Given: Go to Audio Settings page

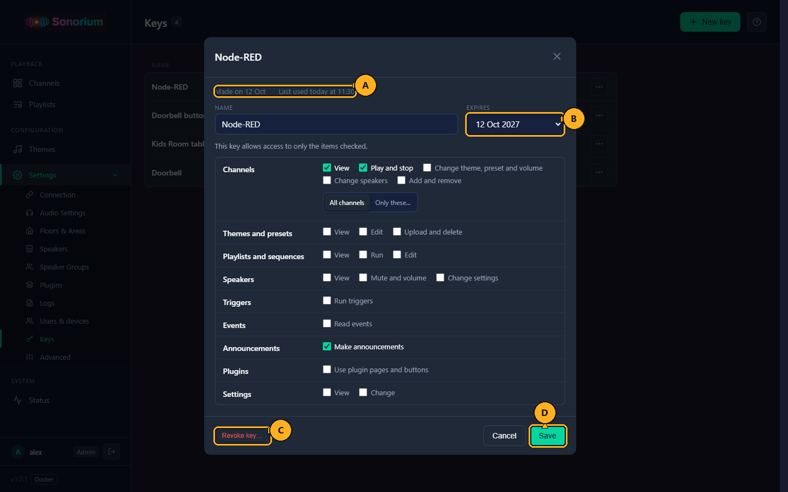Looking at the screenshot, I should 62,213.
